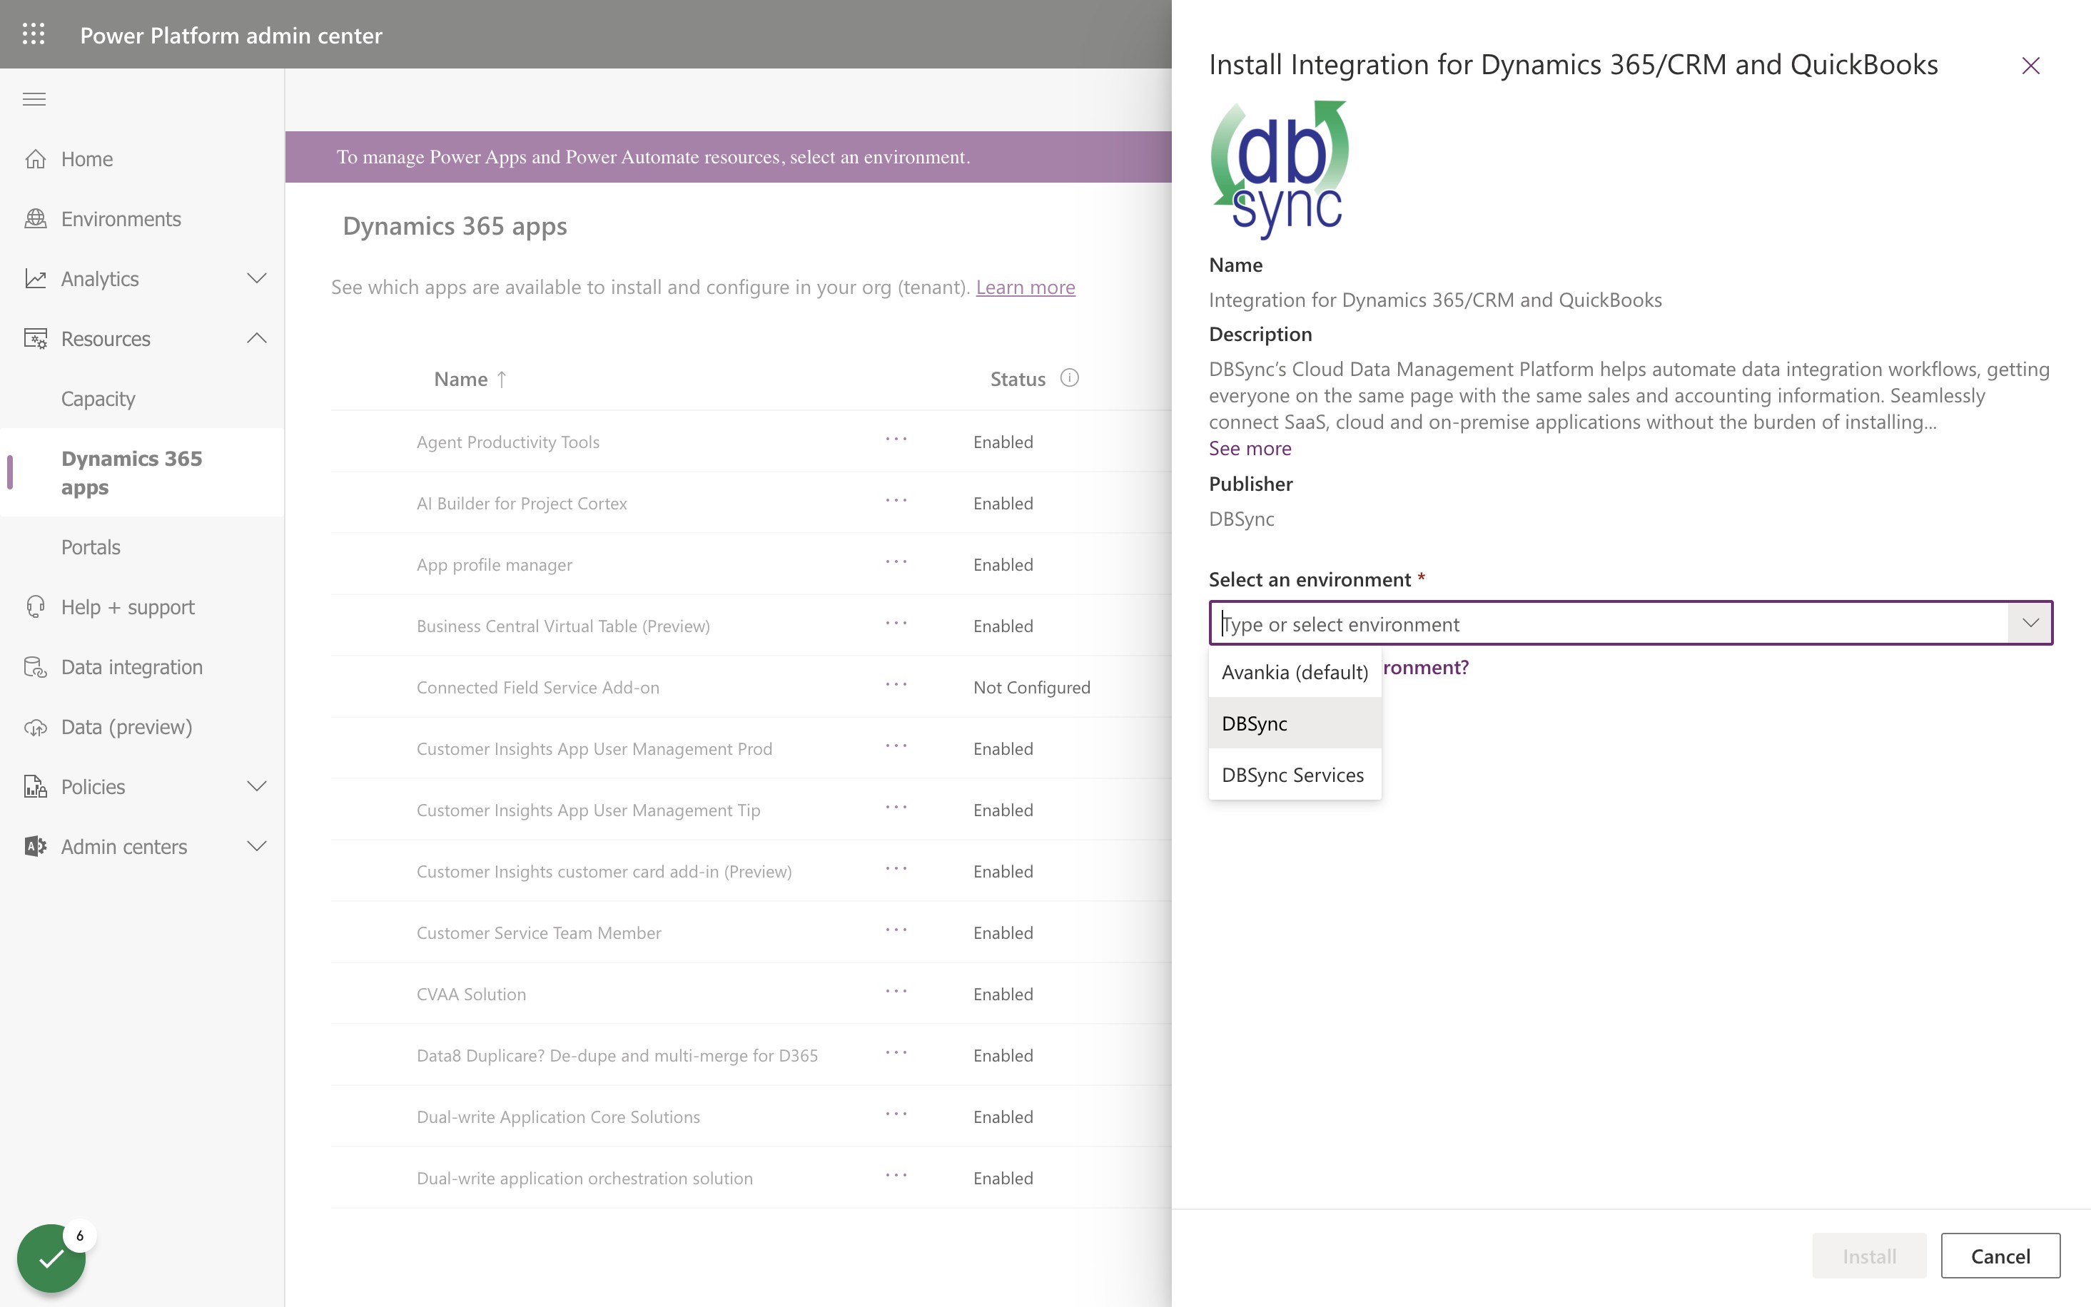The height and width of the screenshot is (1307, 2091).
Task: Select Avankia (default) environment option
Action: 1295,671
